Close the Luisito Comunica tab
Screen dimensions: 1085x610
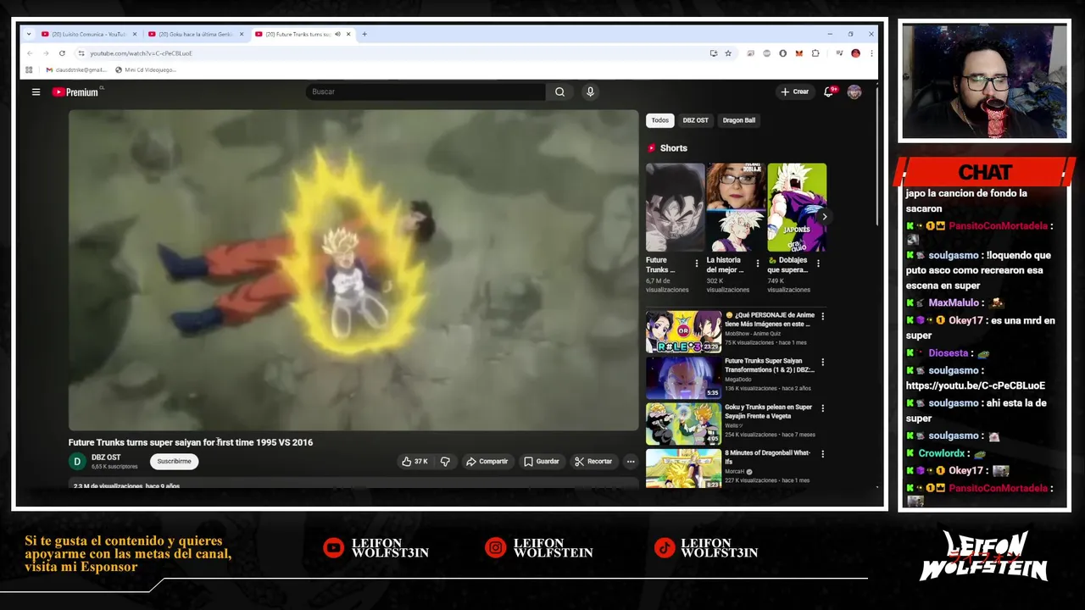coord(134,34)
